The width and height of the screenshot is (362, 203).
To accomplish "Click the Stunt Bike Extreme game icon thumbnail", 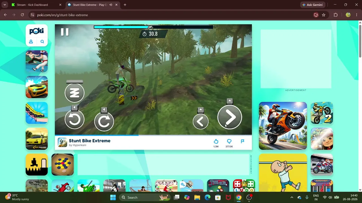I will [x=62, y=142].
